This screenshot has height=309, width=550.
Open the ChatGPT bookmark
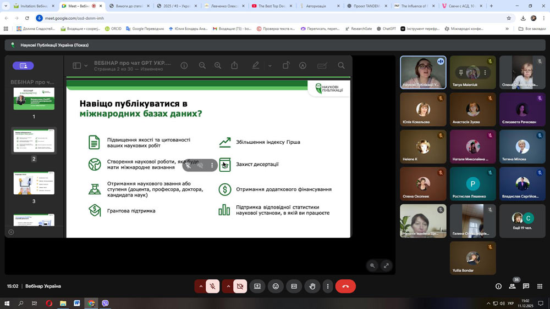pos(387,29)
